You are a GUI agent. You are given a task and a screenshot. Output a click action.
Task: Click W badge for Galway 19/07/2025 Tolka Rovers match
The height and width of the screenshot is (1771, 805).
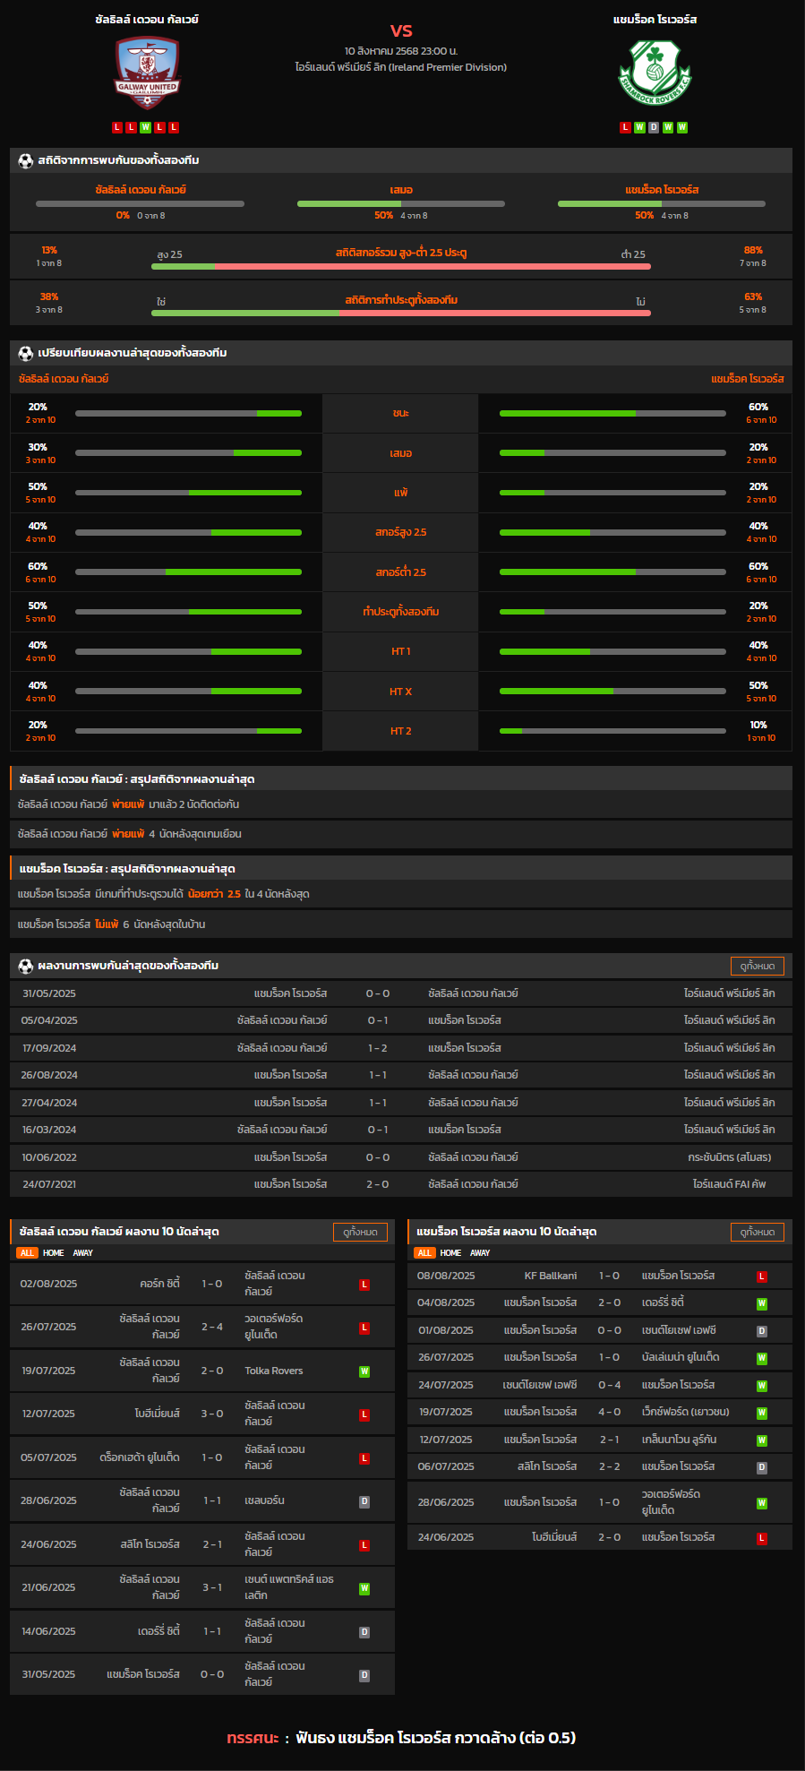tap(364, 1371)
